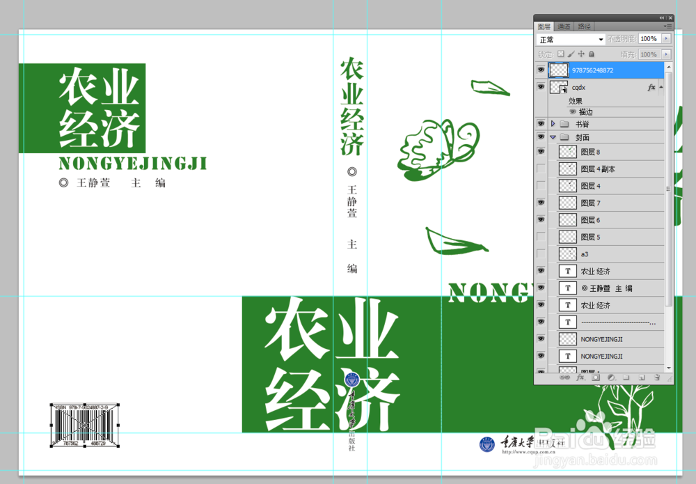Hide layer 978756248872 via its eye icon
The height and width of the screenshot is (484, 696).
click(541, 70)
